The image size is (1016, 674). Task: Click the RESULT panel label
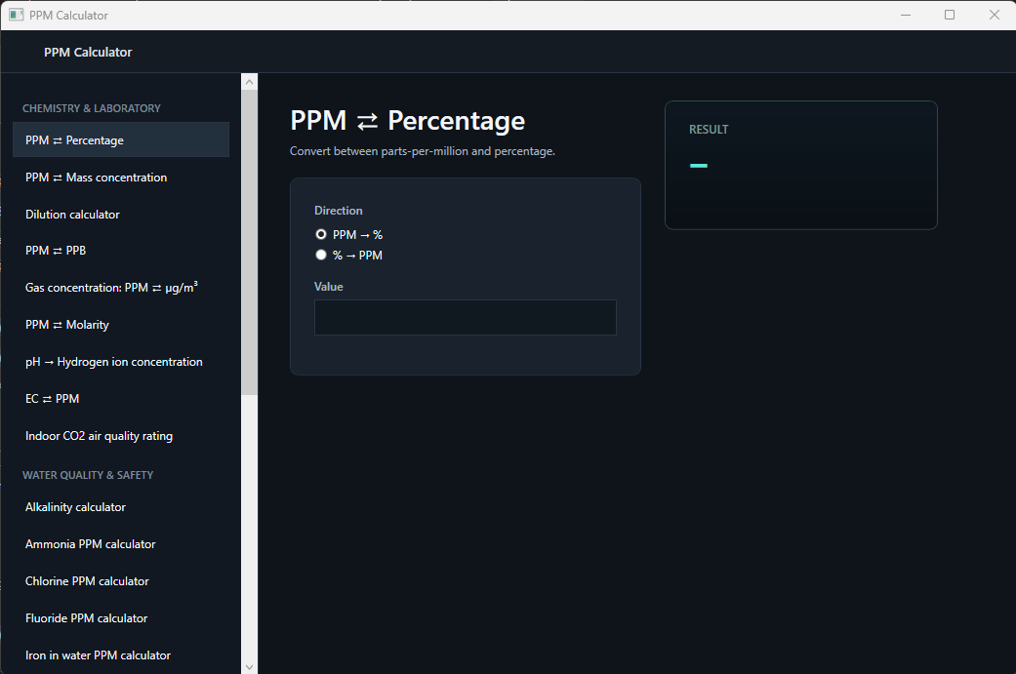709,130
